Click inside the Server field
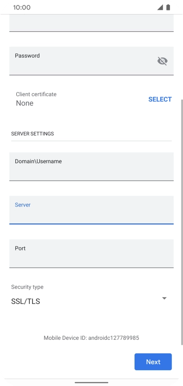The image size is (183, 386). [x=91, y=210]
